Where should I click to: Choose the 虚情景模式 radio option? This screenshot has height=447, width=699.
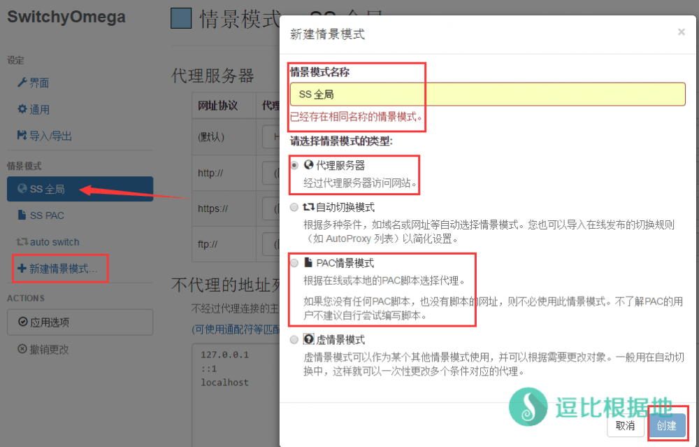coord(294,340)
